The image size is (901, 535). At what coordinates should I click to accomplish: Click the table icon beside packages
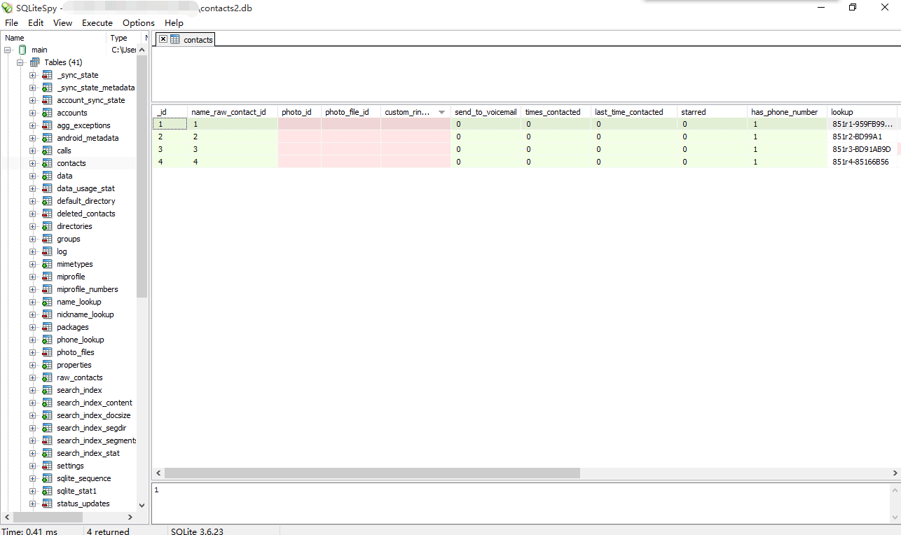[x=47, y=327]
